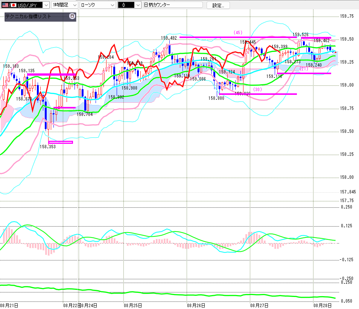This screenshot has width=359, height=309.
Task: Click the 159.25 price axis label
Action: 347,62
